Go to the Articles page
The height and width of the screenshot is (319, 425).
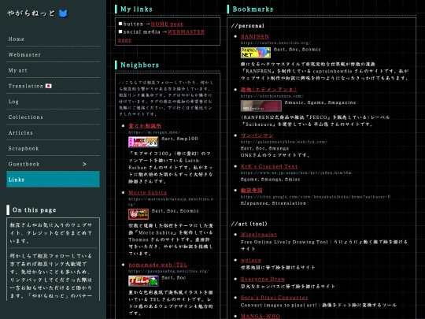click(x=54, y=133)
